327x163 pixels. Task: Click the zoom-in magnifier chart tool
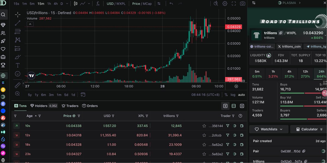[x=17, y=93]
